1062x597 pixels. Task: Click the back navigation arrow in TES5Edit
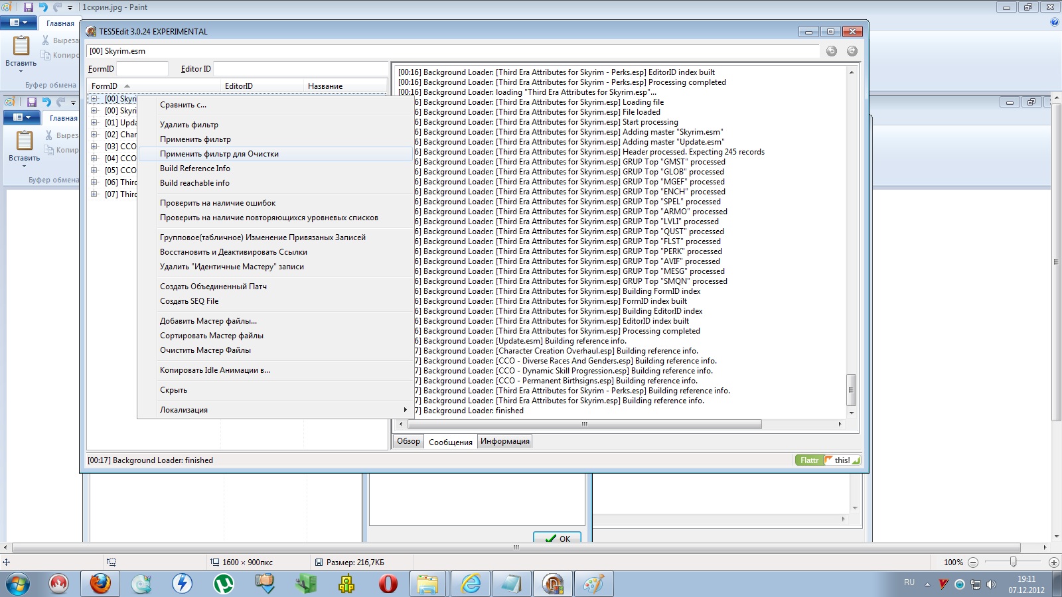coord(832,51)
